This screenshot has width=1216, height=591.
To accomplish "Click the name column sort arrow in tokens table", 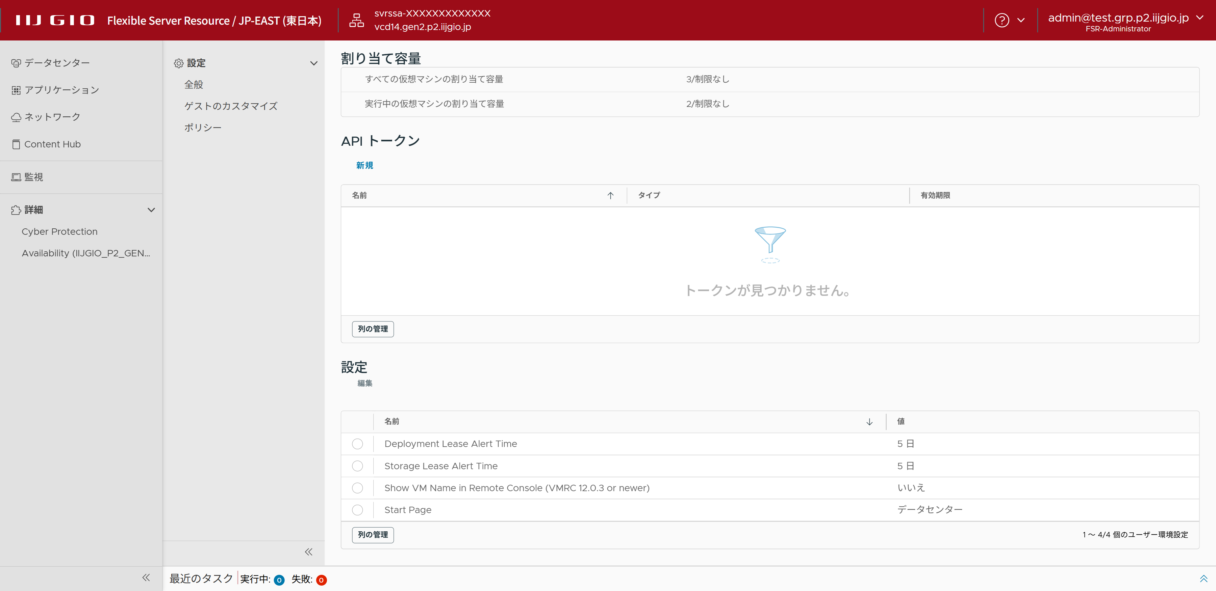I will click(610, 196).
